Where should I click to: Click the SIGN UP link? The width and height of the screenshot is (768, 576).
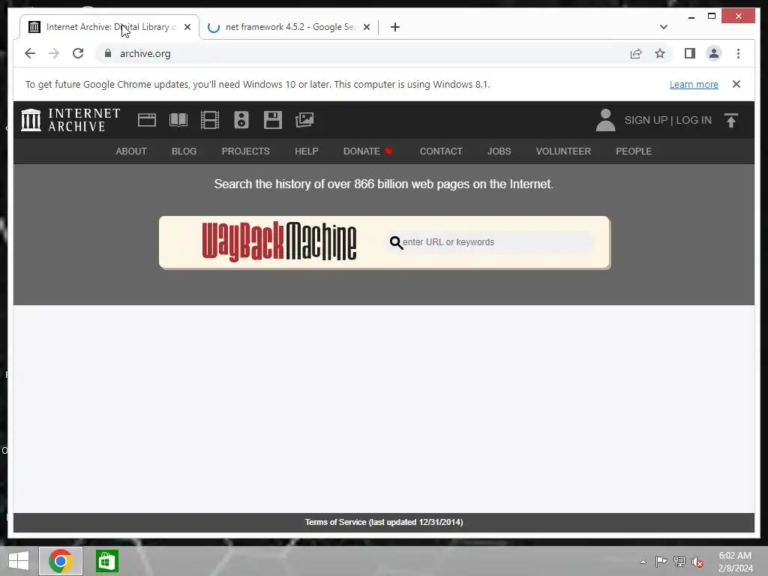click(x=646, y=120)
